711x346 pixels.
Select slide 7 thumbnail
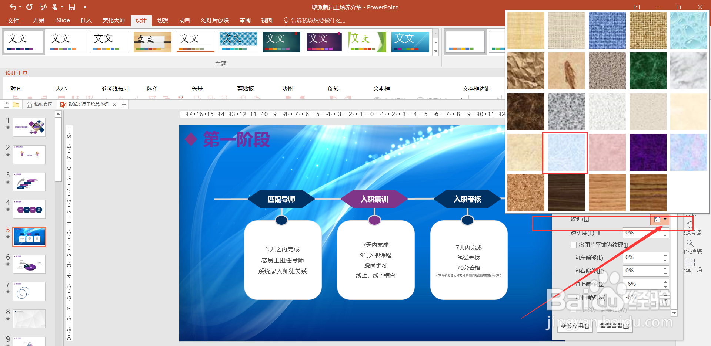[x=29, y=291]
